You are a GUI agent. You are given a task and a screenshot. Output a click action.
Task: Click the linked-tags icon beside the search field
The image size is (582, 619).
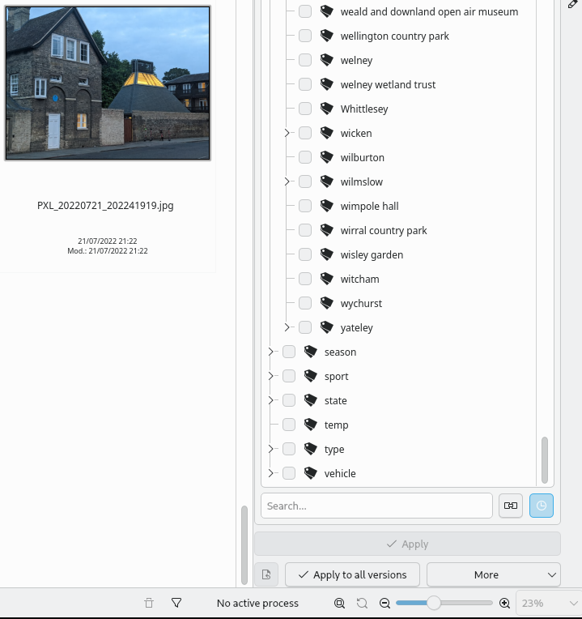click(x=510, y=506)
